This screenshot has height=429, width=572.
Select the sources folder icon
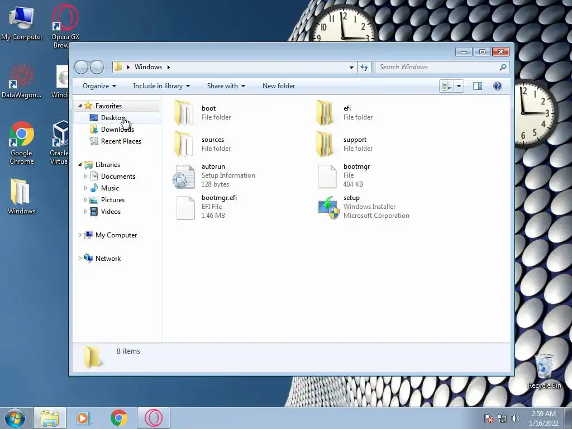(183, 144)
